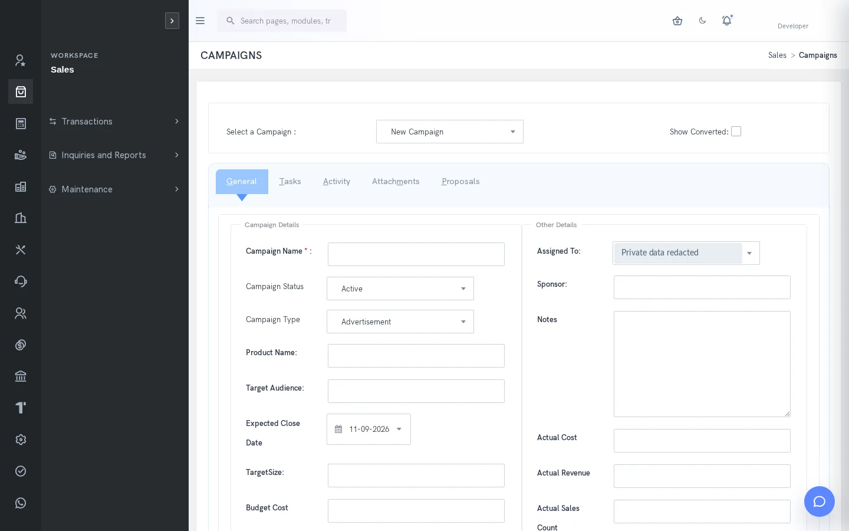Open the Attachments tab

(x=396, y=182)
